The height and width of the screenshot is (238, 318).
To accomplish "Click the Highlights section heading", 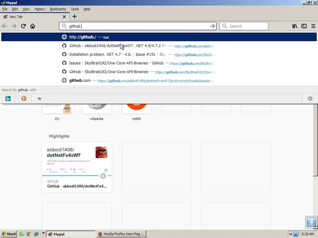I will [x=59, y=136].
